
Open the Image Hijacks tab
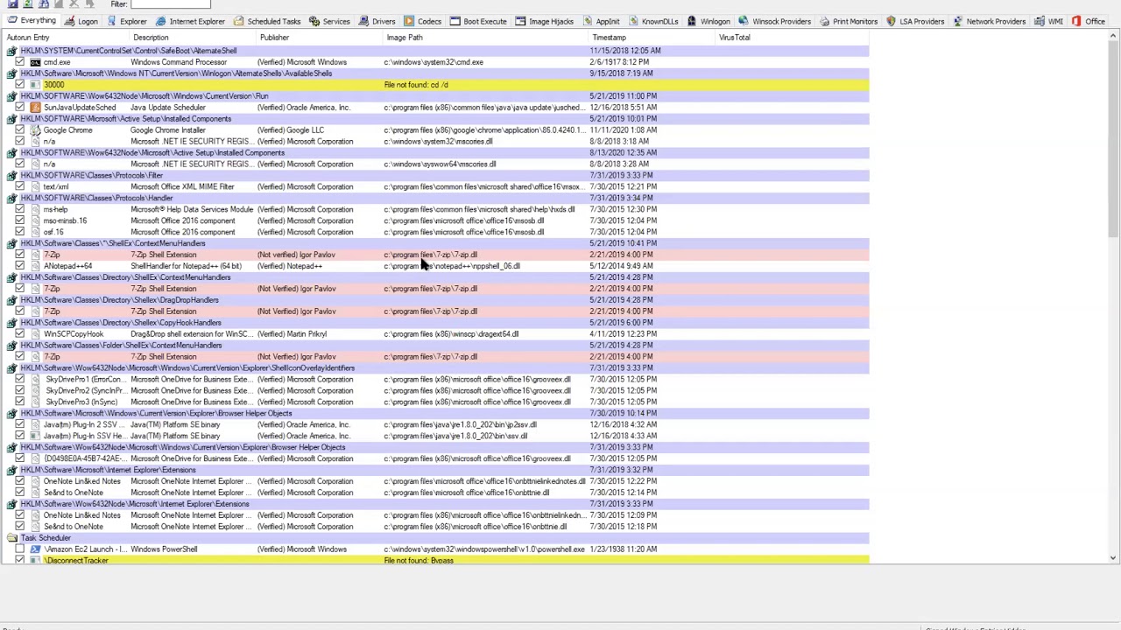point(544,21)
